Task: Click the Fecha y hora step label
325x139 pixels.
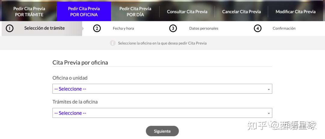Action: pyautogui.click(x=123, y=28)
